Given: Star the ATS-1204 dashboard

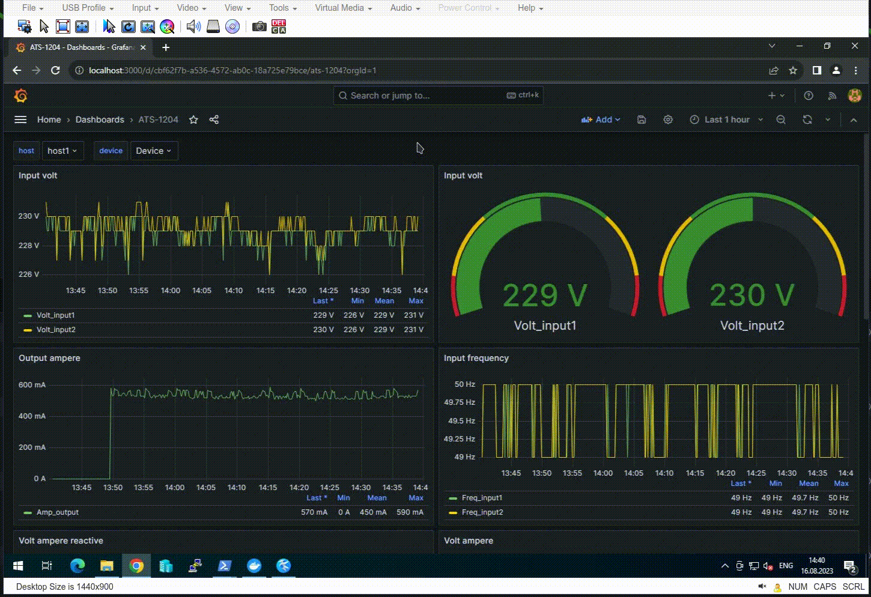Looking at the screenshot, I should (193, 120).
